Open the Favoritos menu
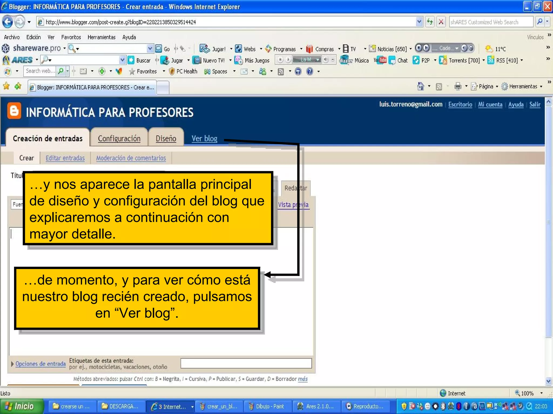Viewport: 553px width, 414px height. pyautogui.click(x=71, y=37)
